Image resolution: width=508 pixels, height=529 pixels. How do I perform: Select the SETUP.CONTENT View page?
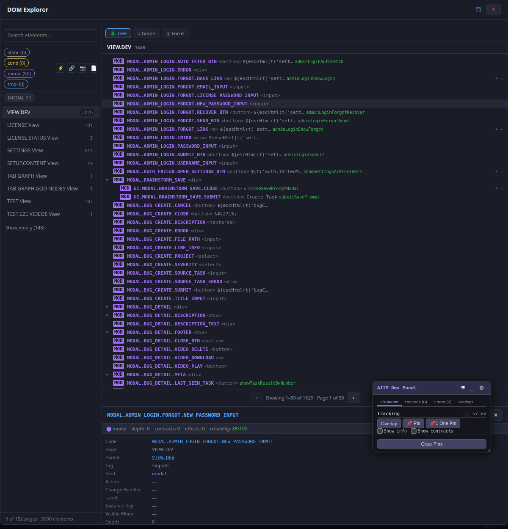[x=51, y=163]
